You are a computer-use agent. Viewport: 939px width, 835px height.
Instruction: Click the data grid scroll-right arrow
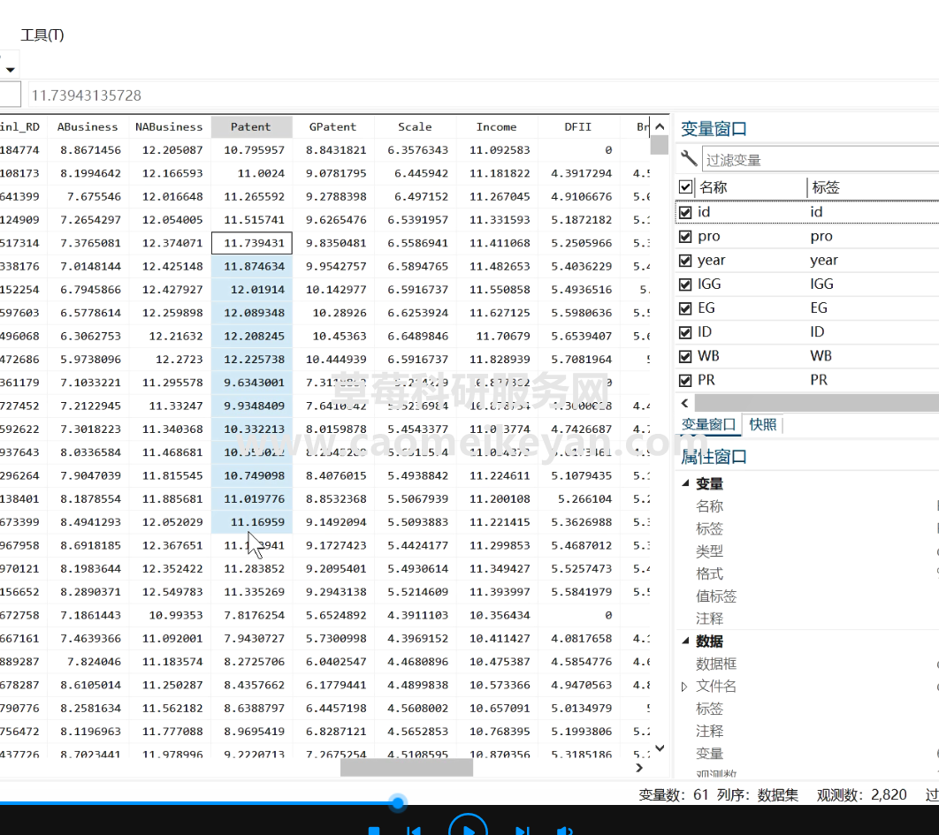click(639, 768)
